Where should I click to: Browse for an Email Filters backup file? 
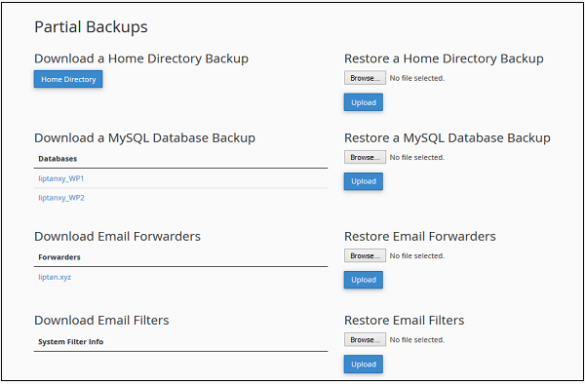coord(365,339)
